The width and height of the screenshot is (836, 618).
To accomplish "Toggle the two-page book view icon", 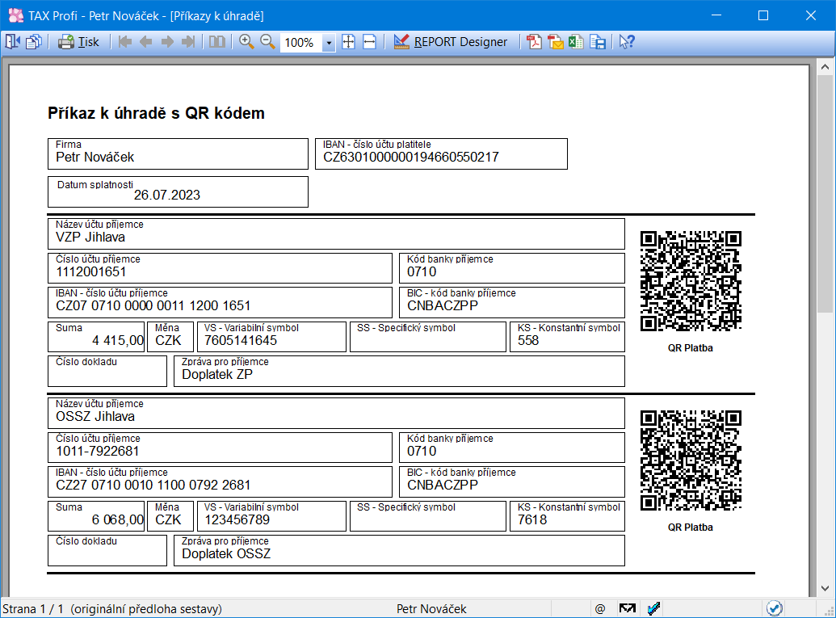I will point(217,41).
